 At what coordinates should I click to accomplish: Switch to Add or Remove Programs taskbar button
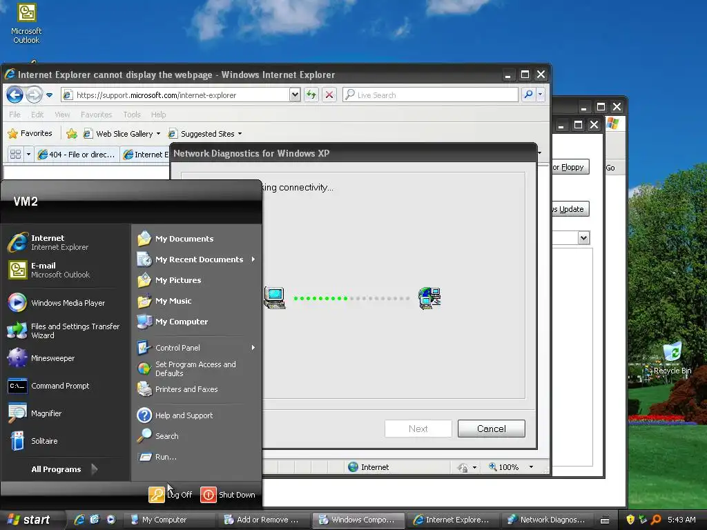(263, 520)
